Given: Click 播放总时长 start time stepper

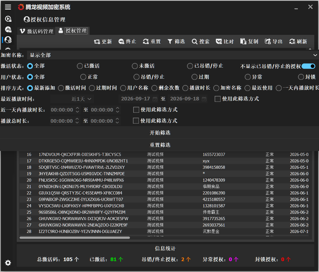Looking at the screenshot, I should pyautogui.click(x=77, y=121).
